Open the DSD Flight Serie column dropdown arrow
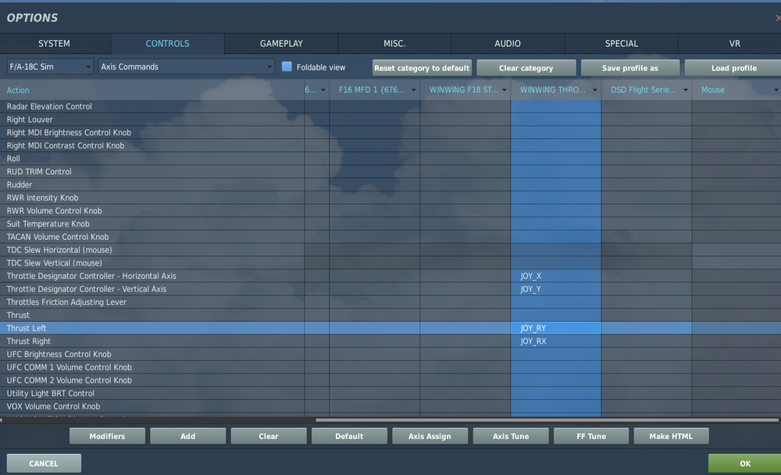 686,90
